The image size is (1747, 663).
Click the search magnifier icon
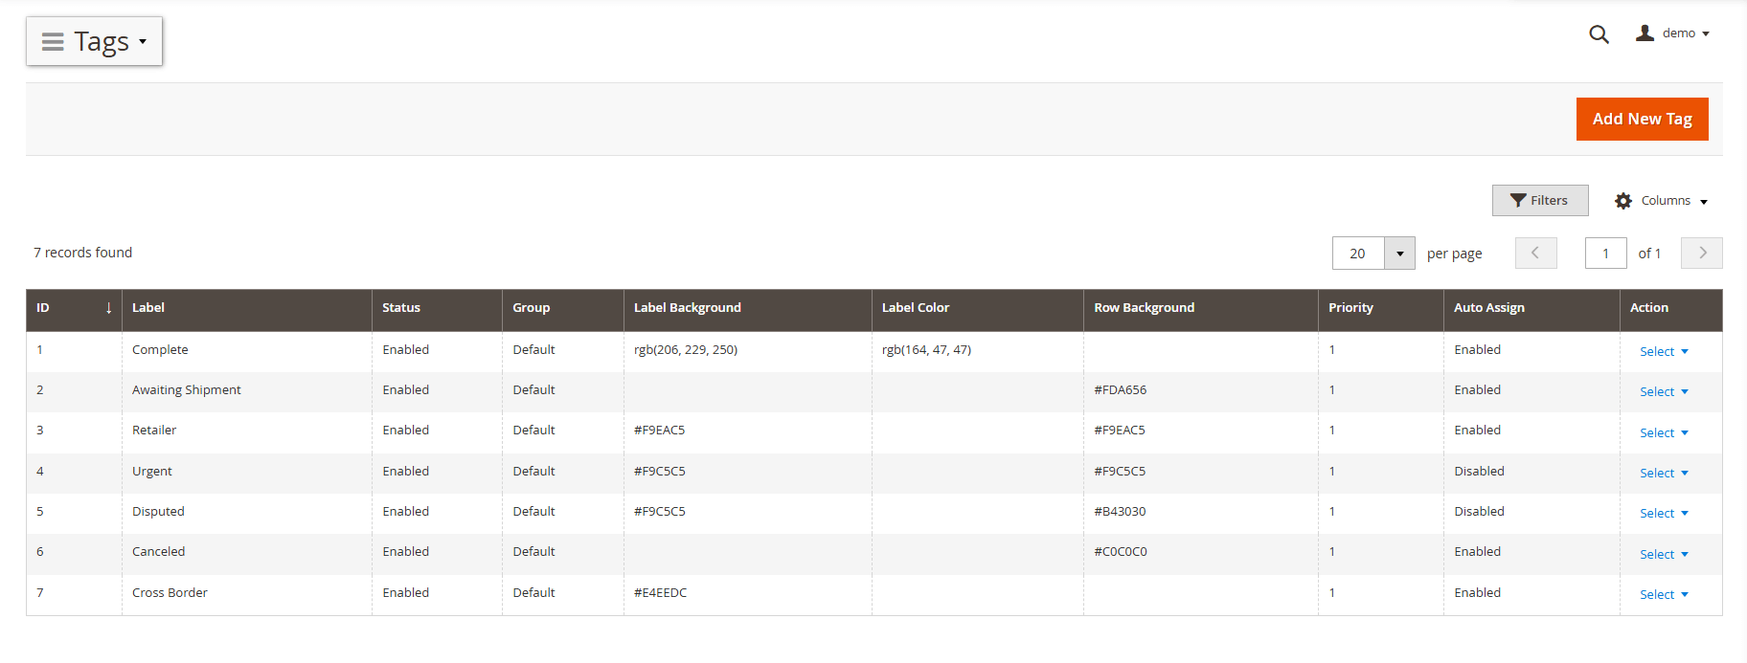pos(1599,34)
